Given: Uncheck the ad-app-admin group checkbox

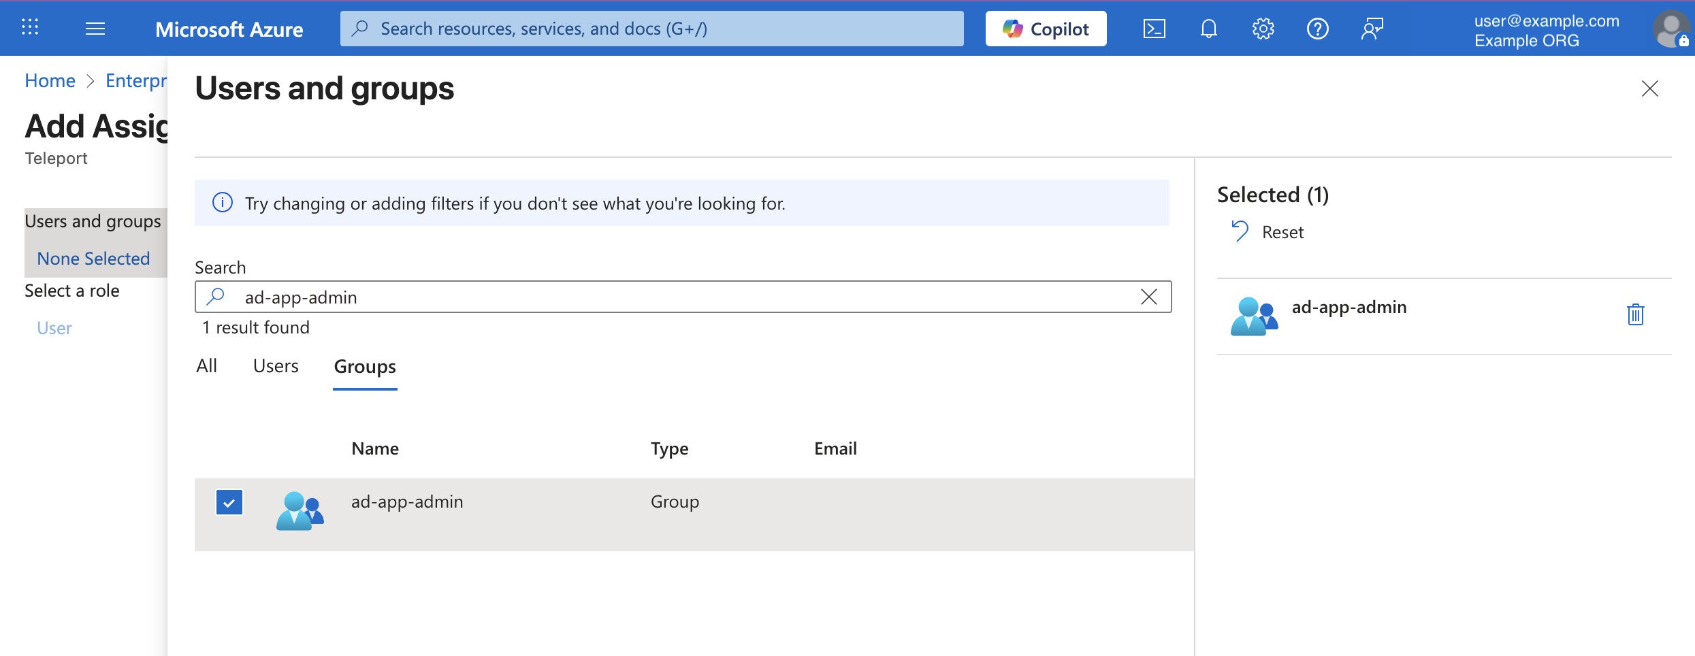Looking at the screenshot, I should pos(229,503).
